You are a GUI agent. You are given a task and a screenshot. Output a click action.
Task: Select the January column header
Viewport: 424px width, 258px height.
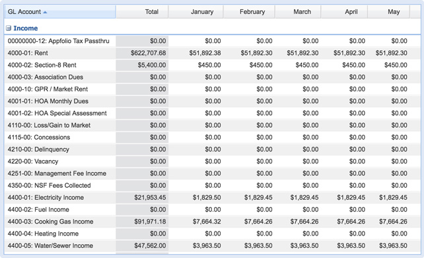195,12
